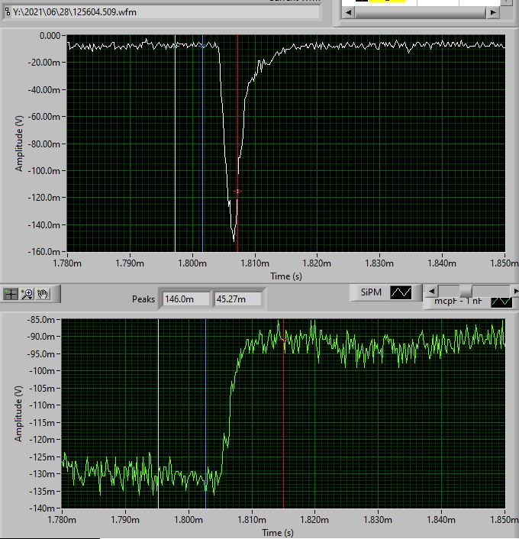Click the cyan cursor line in top graph
This screenshot has height=539, width=519.
pos(176,144)
